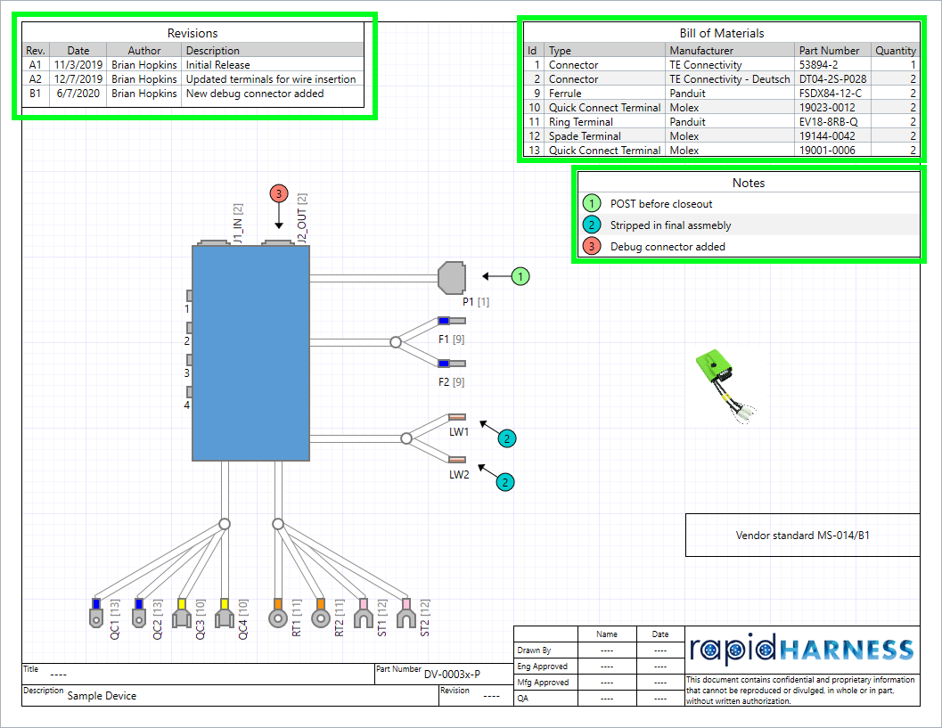Select the "Stripped in final assmebly" note
942x728 pixels.
tap(670, 225)
